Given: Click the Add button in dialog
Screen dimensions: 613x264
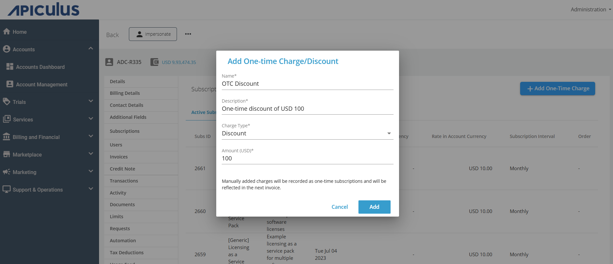Looking at the screenshot, I should pos(374,207).
